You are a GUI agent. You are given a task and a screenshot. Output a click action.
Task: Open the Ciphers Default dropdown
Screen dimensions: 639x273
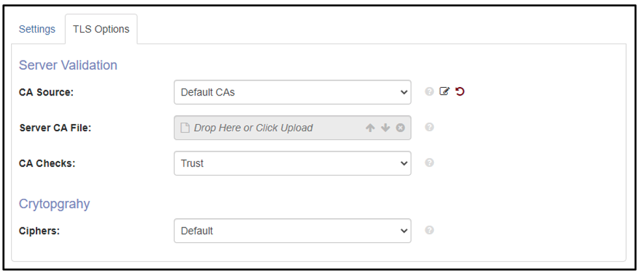click(x=292, y=231)
